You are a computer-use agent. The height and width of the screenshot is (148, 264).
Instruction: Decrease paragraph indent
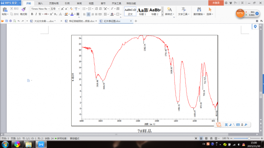[x=96, y=9]
